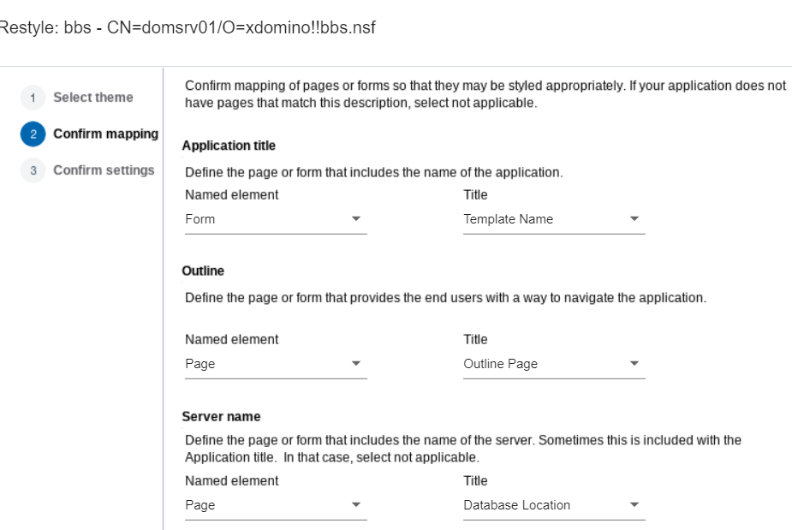The height and width of the screenshot is (530, 792).
Task: Click the Restyle: bbs window title text
Action: pos(188,27)
